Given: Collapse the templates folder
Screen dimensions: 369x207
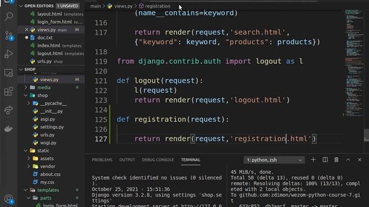Looking at the screenshot, I should tap(26, 190).
